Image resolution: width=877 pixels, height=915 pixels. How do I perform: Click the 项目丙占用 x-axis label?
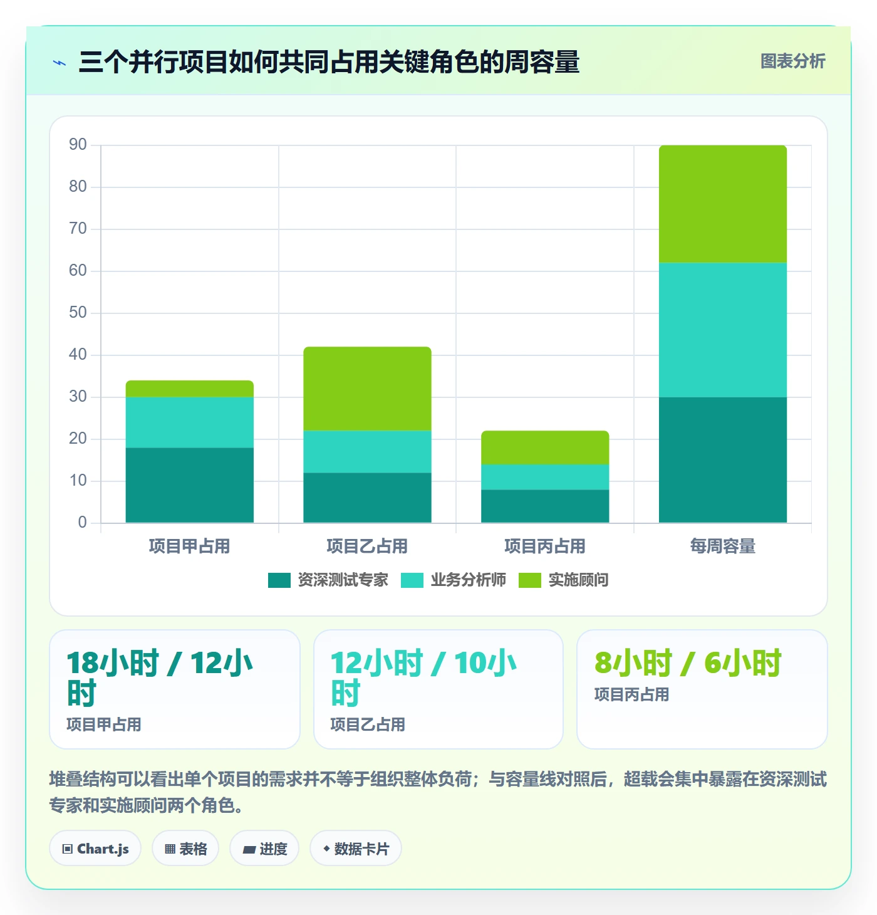click(545, 546)
